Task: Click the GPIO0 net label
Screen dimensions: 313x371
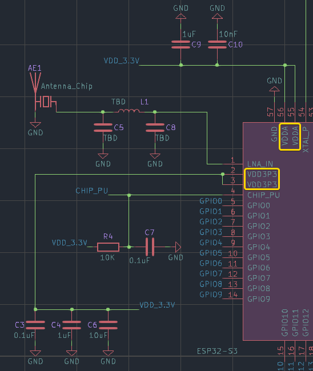Action: pos(211,201)
